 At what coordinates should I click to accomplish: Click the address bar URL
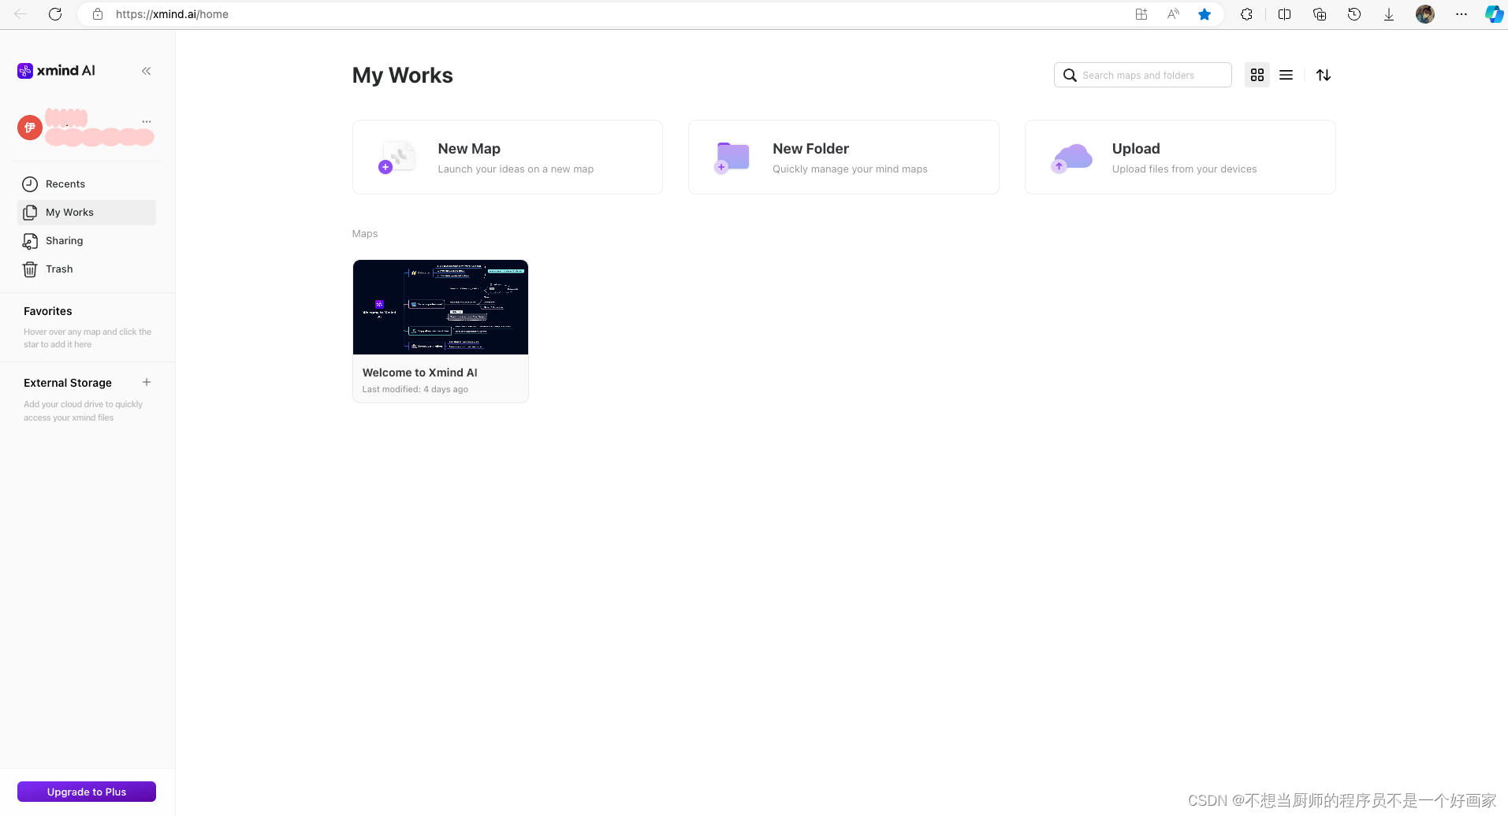click(172, 14)
